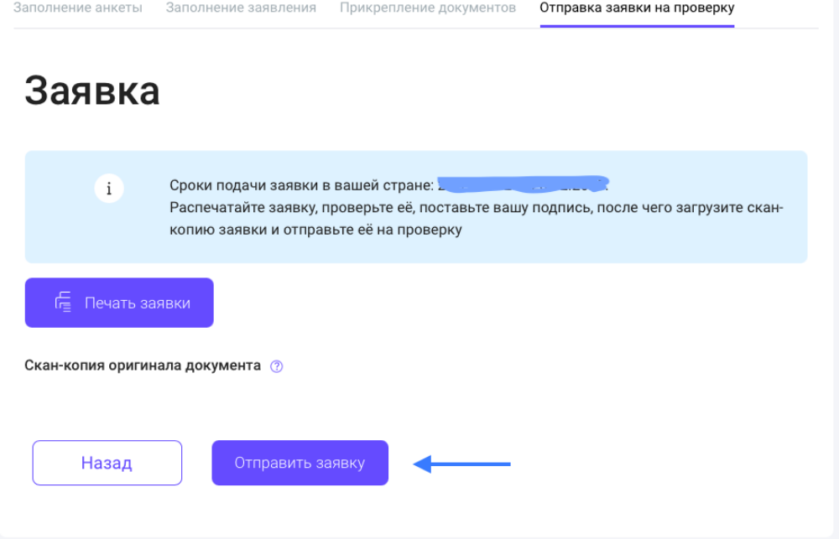
Task: Select the Отправка заявки на проверку tab
Action: pyautogui.click(x=637, y=8)
